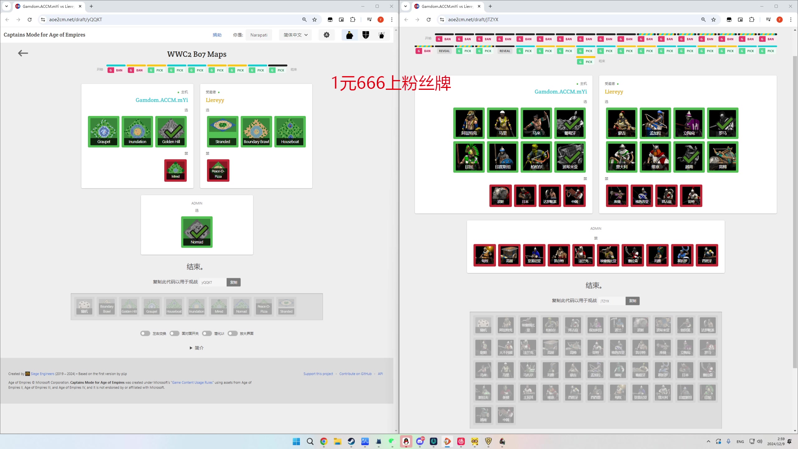Click the Golden Hill map pick tile
798x449 pixels.
171,132
